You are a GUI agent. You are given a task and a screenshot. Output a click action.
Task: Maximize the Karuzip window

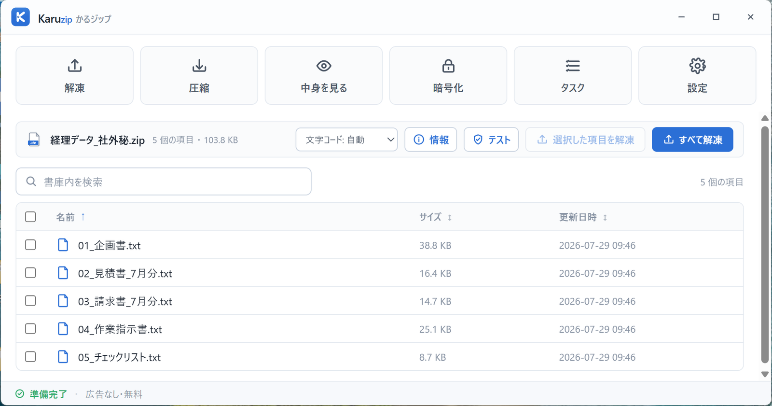coord(716,17)
